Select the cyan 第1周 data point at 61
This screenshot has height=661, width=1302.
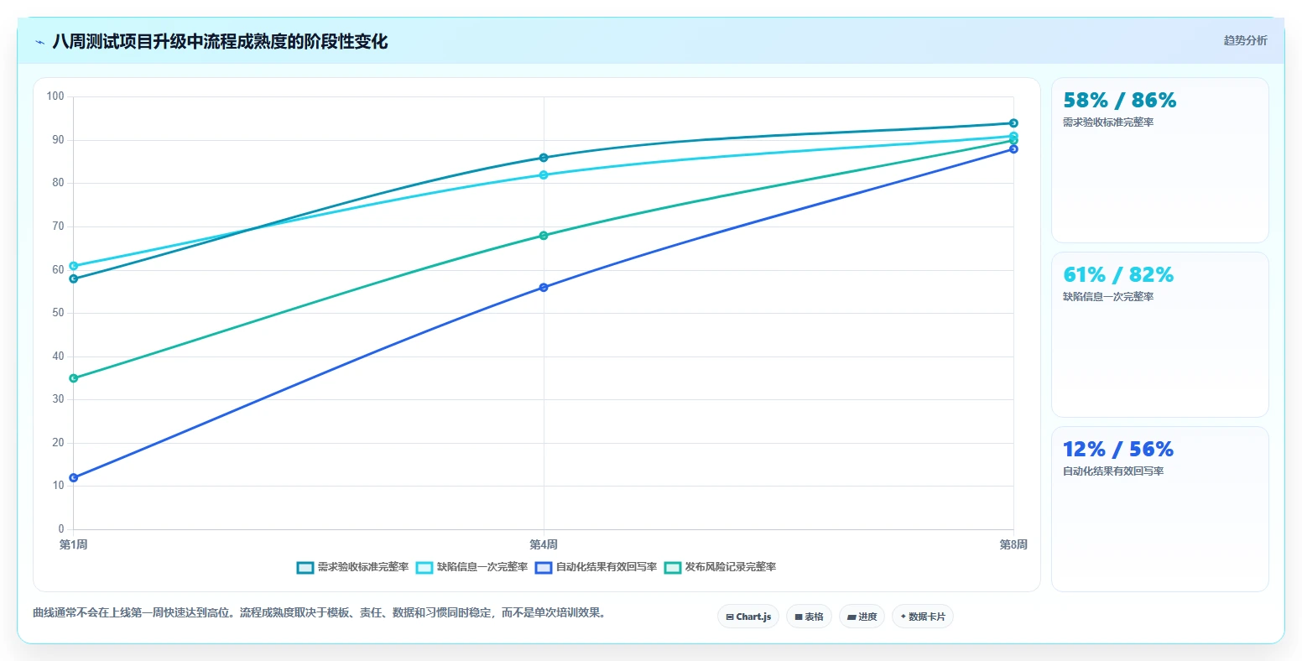pos(74,266)
